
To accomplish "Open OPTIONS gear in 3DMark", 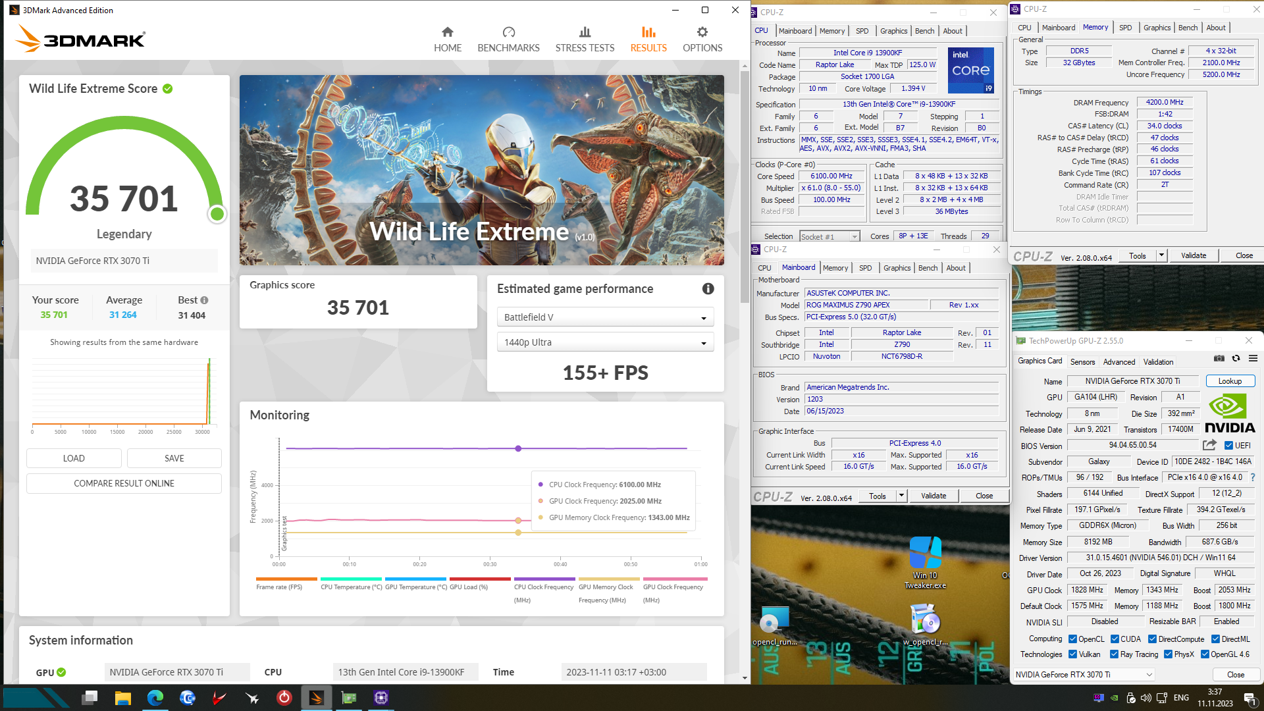I will (702, 39).
